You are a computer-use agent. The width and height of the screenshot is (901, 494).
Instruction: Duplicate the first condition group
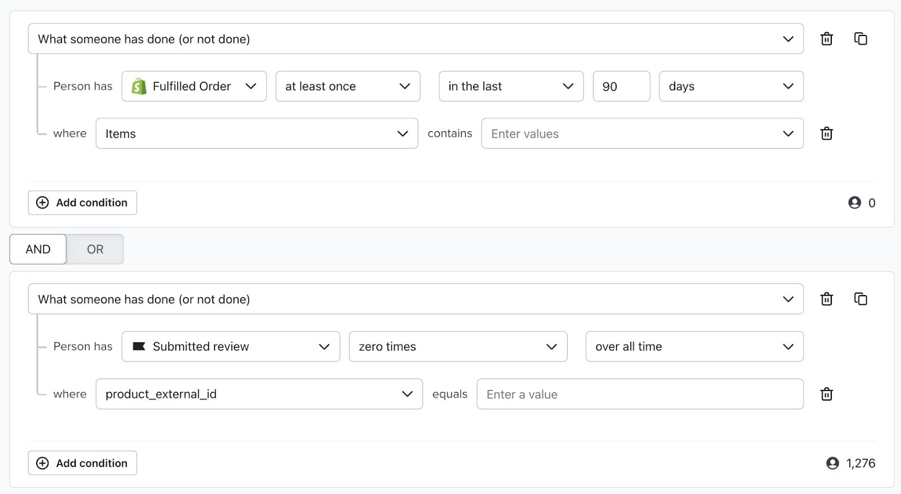click(860, 39)
